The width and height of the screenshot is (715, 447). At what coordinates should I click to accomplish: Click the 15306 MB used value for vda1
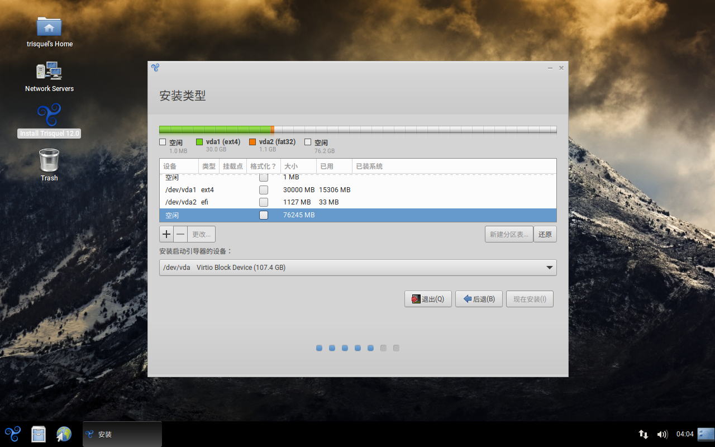(335, 190)
